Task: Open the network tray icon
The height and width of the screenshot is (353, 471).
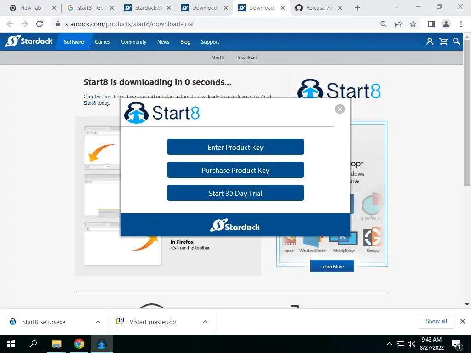Action: pos(401,344)
